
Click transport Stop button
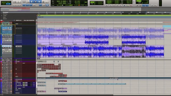tap(124, 5)
